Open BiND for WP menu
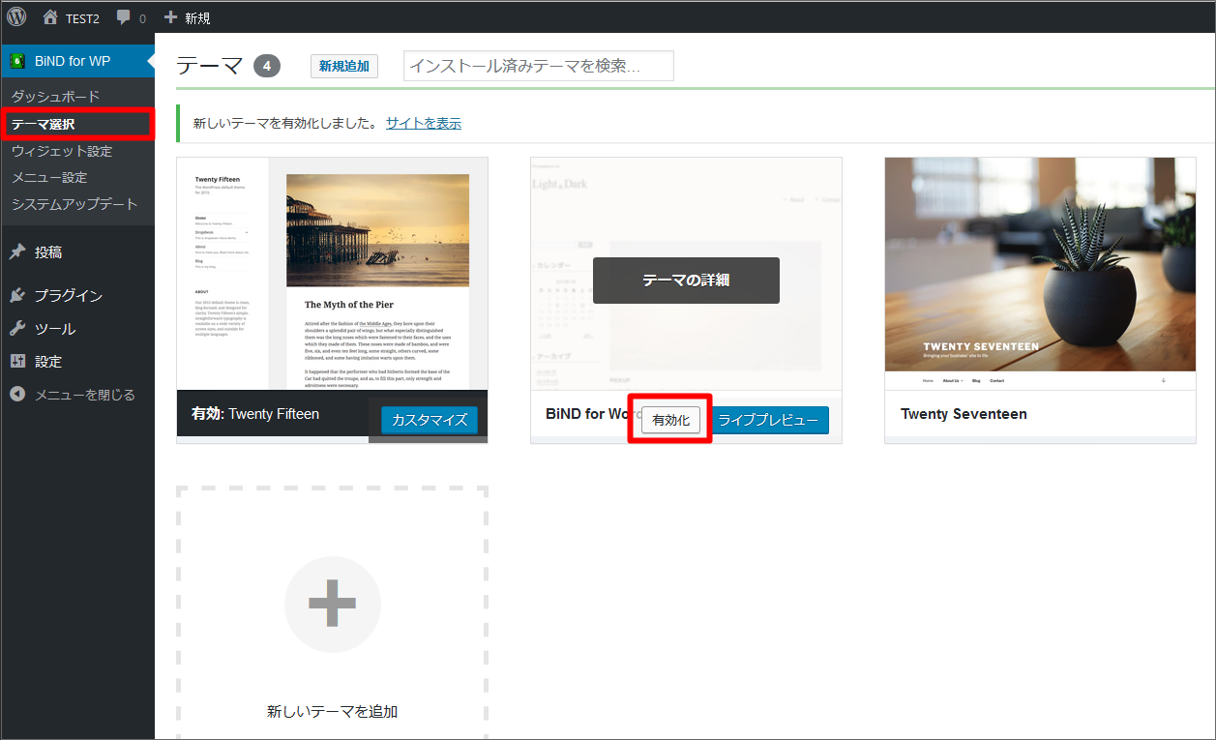Screen dimensions: 1216x740 [x=77, y=61]
